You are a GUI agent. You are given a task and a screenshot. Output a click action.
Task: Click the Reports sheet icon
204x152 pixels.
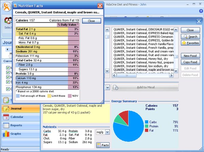coord(6,125)
